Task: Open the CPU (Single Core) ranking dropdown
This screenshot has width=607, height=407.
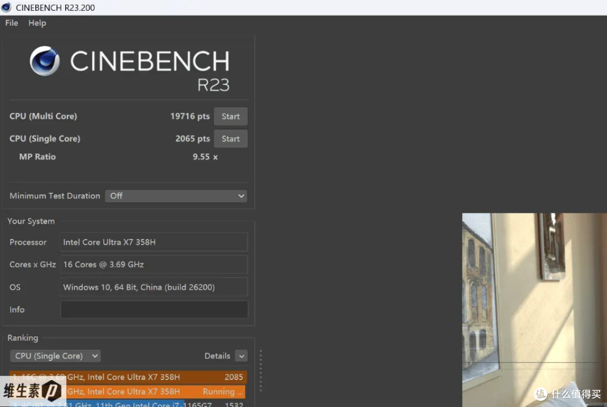Action: (55, 356)
